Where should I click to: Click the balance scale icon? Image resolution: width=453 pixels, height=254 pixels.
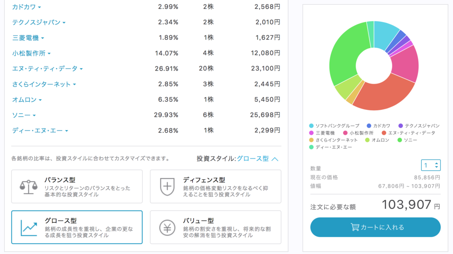(x=28, y=187)
